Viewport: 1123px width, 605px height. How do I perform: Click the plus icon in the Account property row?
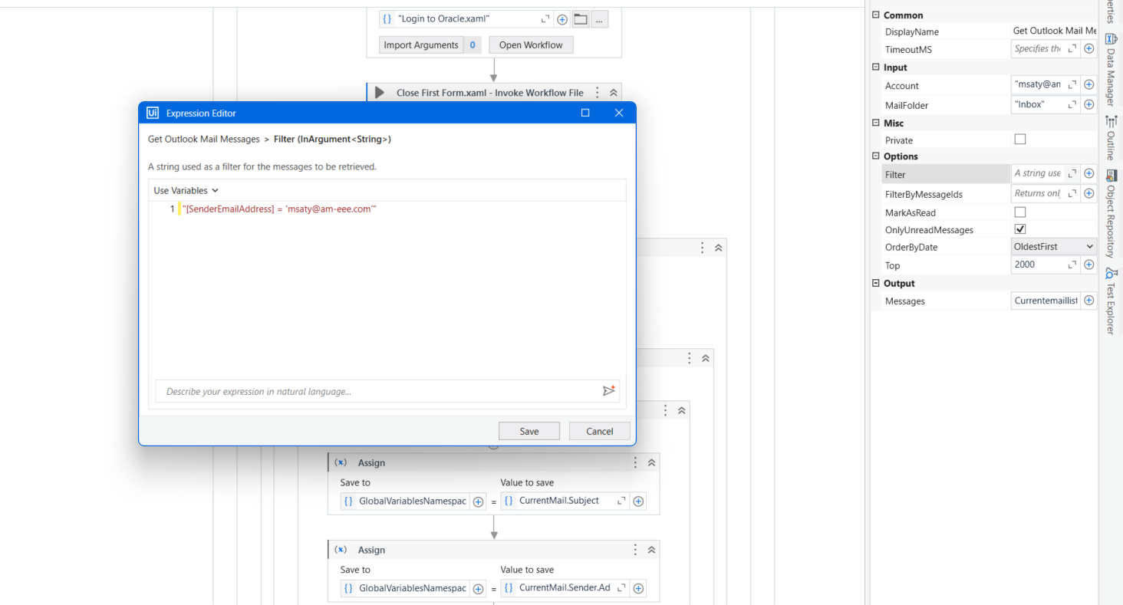click(1088, 85)
